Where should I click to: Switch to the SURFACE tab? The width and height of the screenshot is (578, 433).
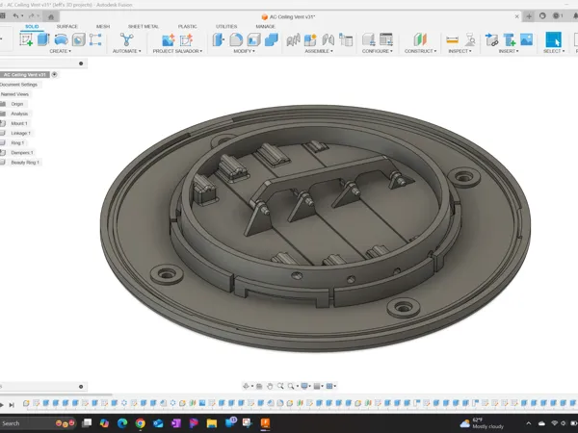(67, 27)
